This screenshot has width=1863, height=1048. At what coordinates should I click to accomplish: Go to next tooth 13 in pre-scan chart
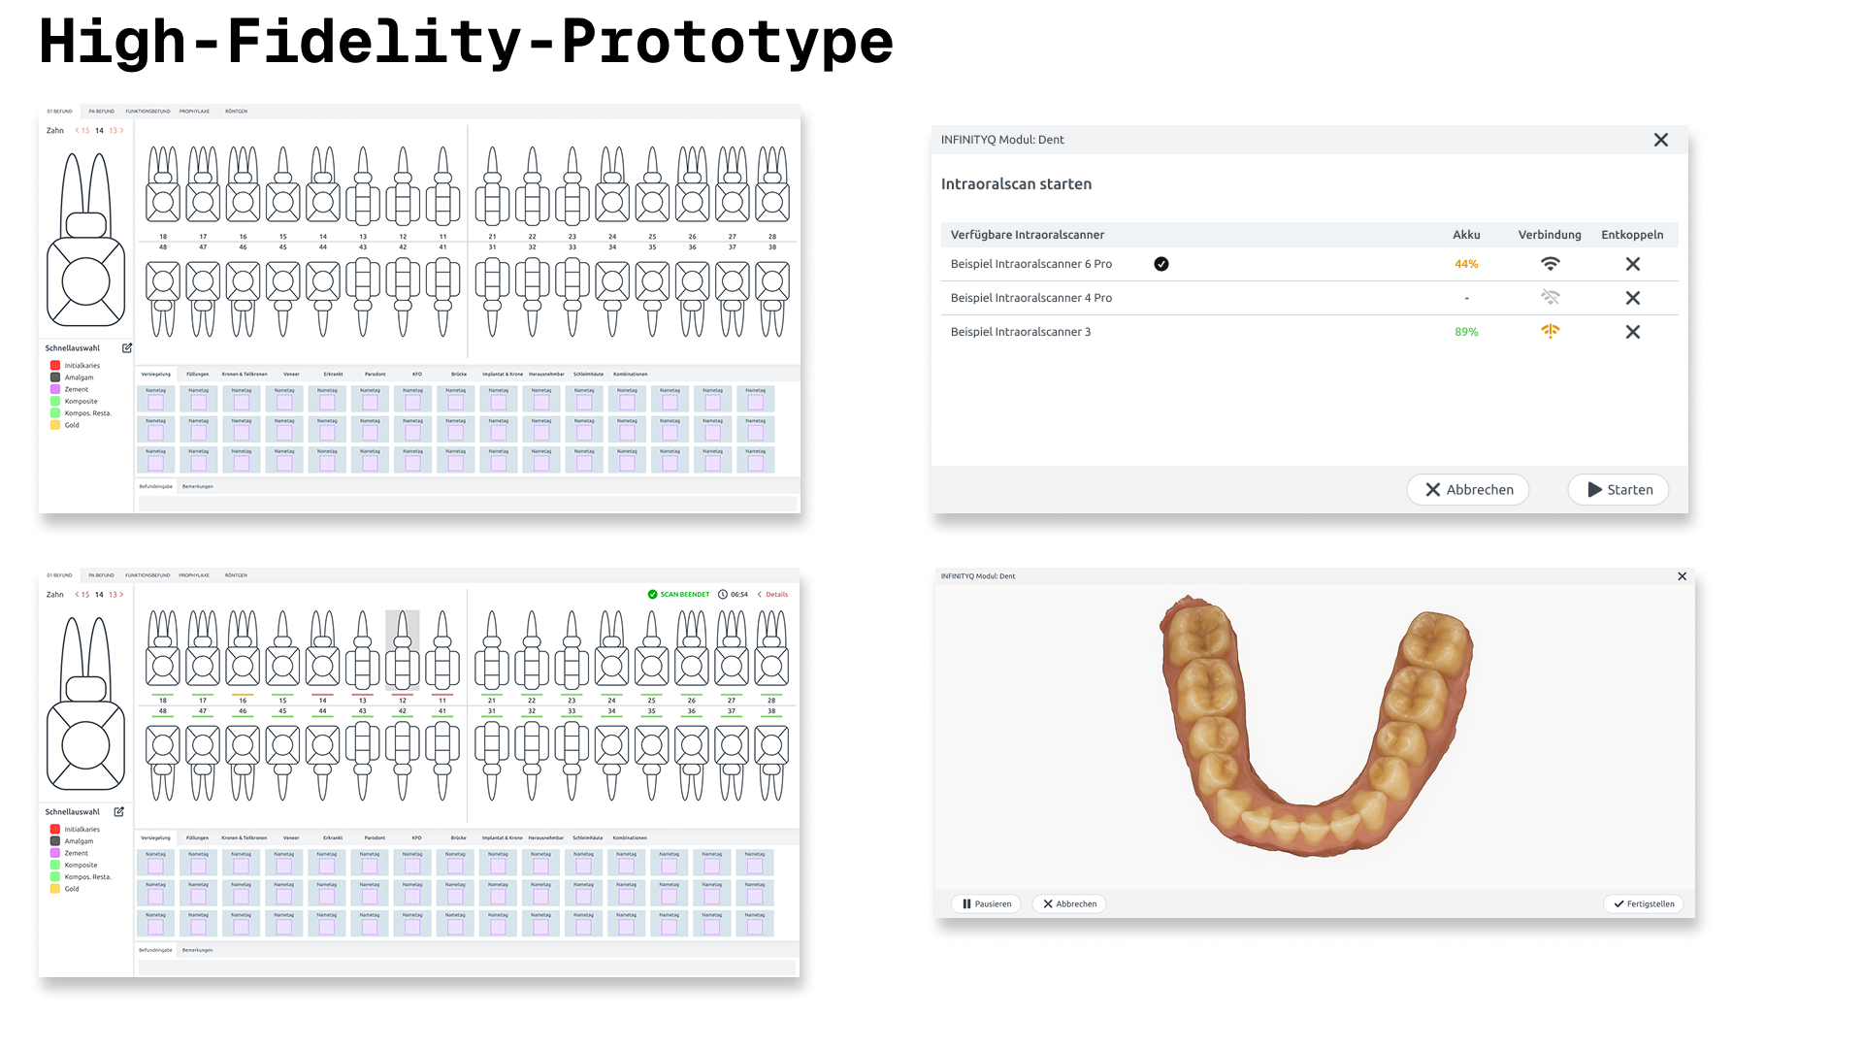(115, 131)
